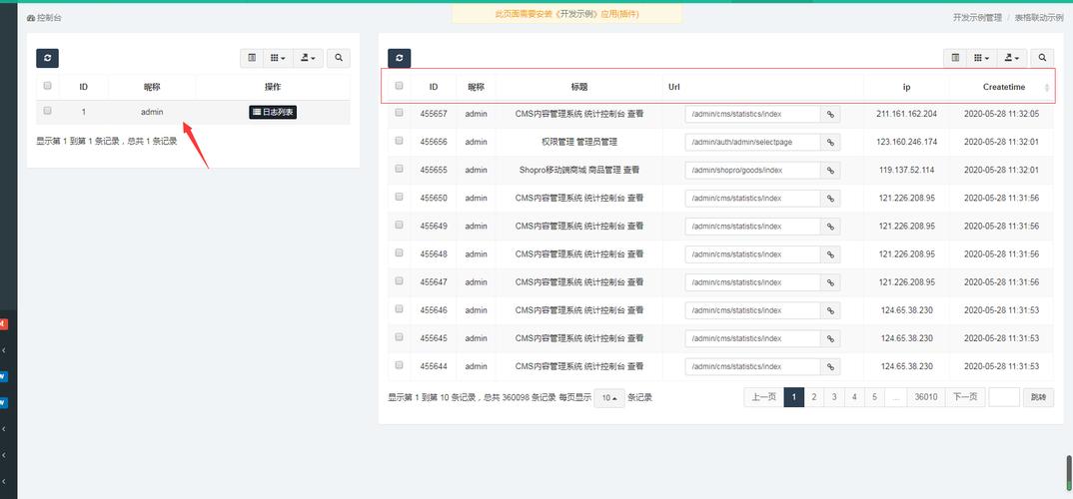Go to the 控制台 dashboard tab

(45, 18)
